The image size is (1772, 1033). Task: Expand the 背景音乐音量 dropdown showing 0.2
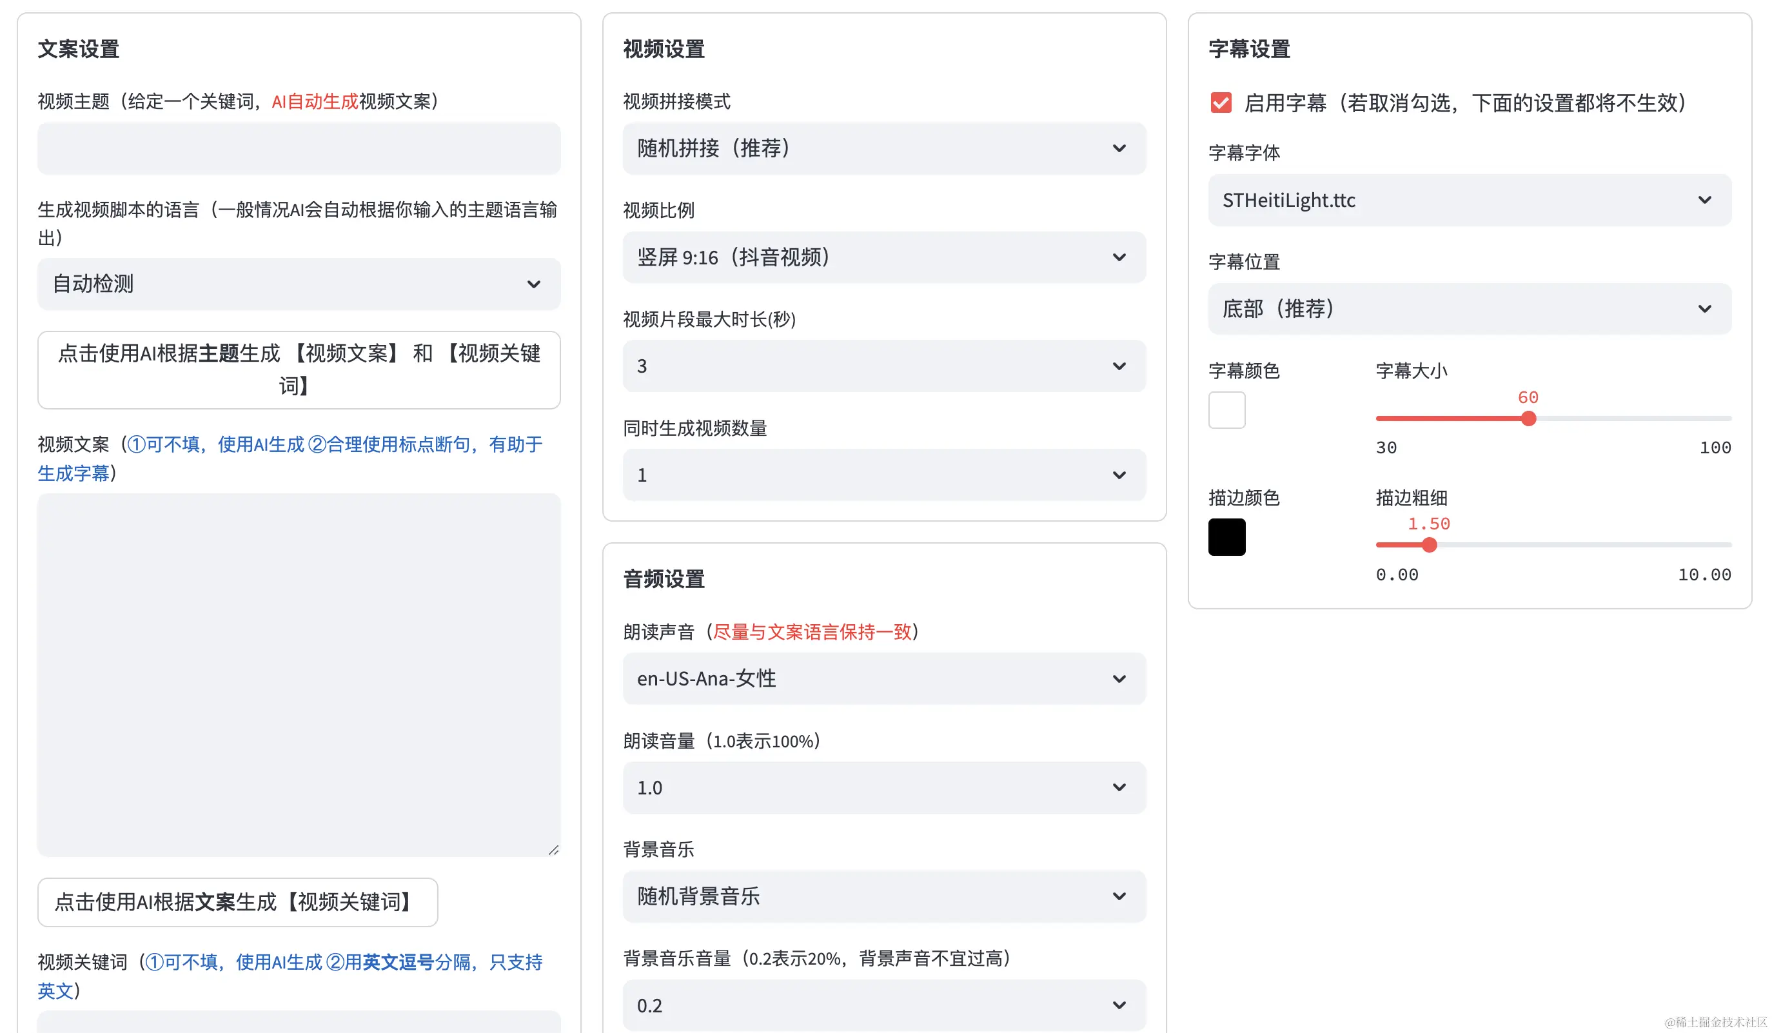pos(883,1005)
